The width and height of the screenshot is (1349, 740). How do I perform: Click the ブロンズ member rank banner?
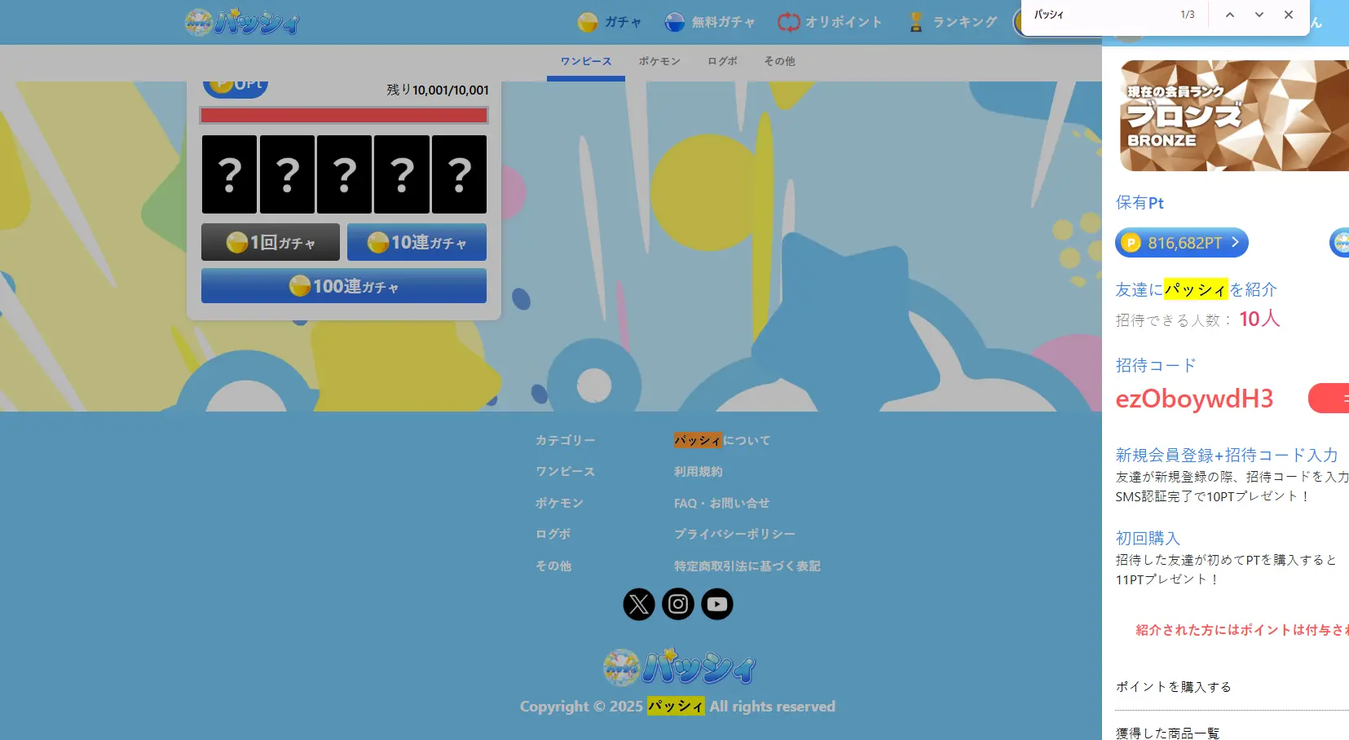(x=1234, y=116)
